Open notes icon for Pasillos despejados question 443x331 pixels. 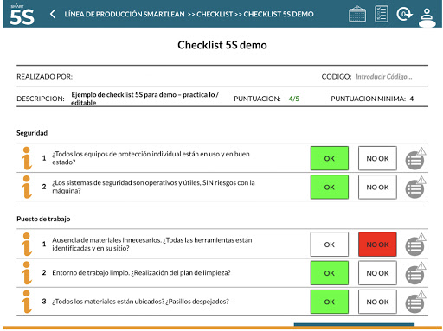click(415, 302)
